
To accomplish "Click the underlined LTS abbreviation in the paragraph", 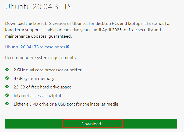I will (48, 23).
